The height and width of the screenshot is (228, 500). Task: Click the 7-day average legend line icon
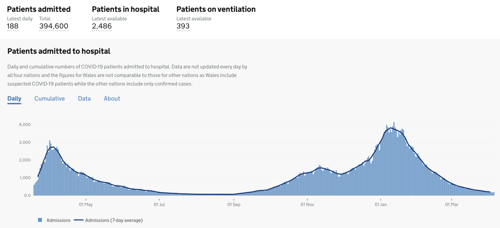pos(78,220)
